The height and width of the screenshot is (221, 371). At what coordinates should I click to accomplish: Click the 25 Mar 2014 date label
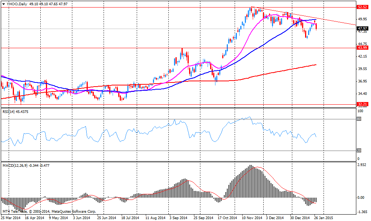pos(11,218)
